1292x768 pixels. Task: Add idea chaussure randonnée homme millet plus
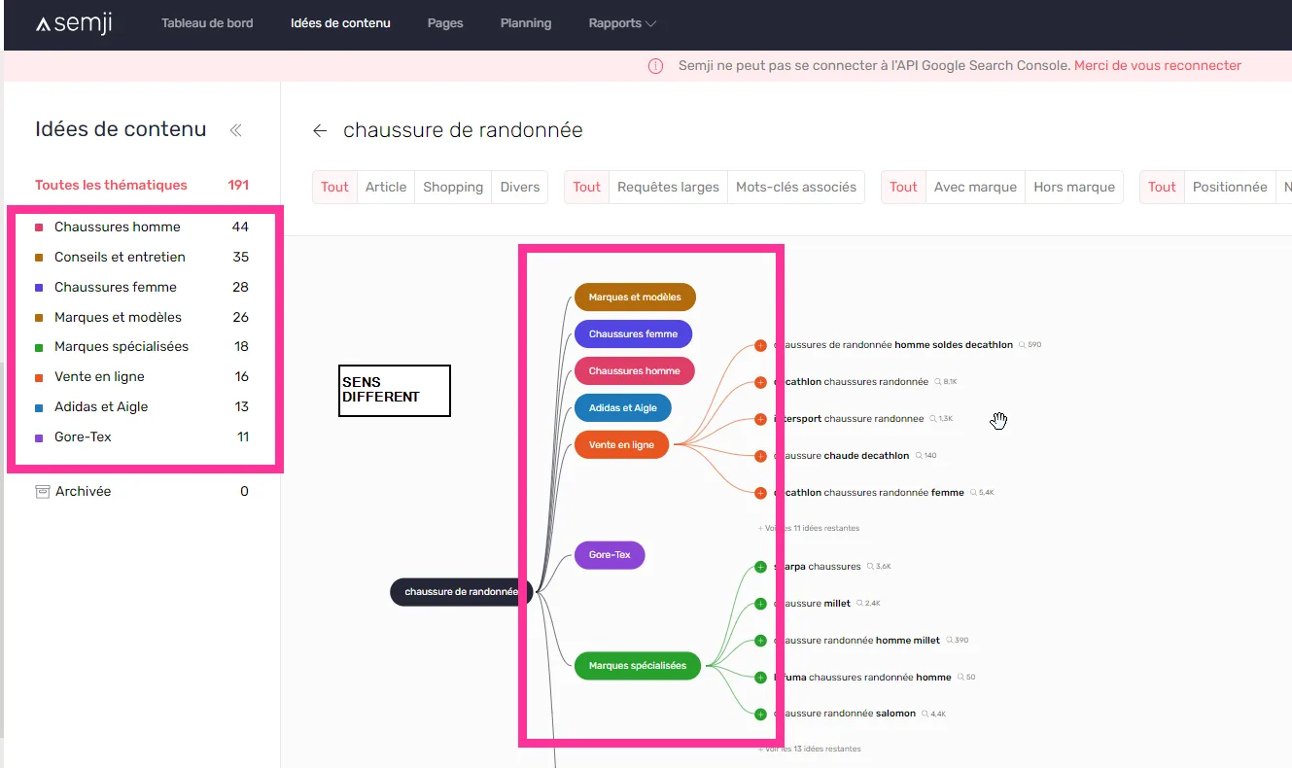(760, 641)
